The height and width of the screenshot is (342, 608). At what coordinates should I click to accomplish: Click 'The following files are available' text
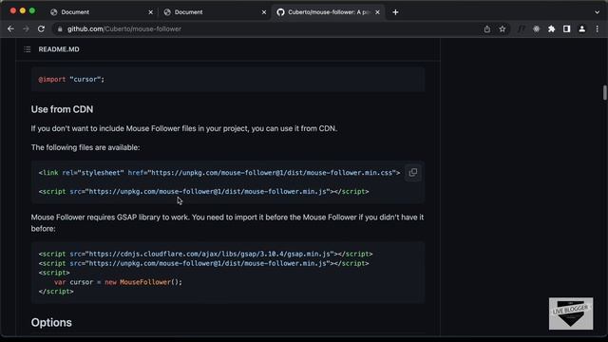85,147
